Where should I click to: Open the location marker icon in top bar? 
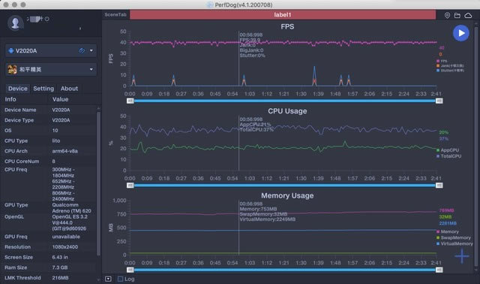pos(447,15)
